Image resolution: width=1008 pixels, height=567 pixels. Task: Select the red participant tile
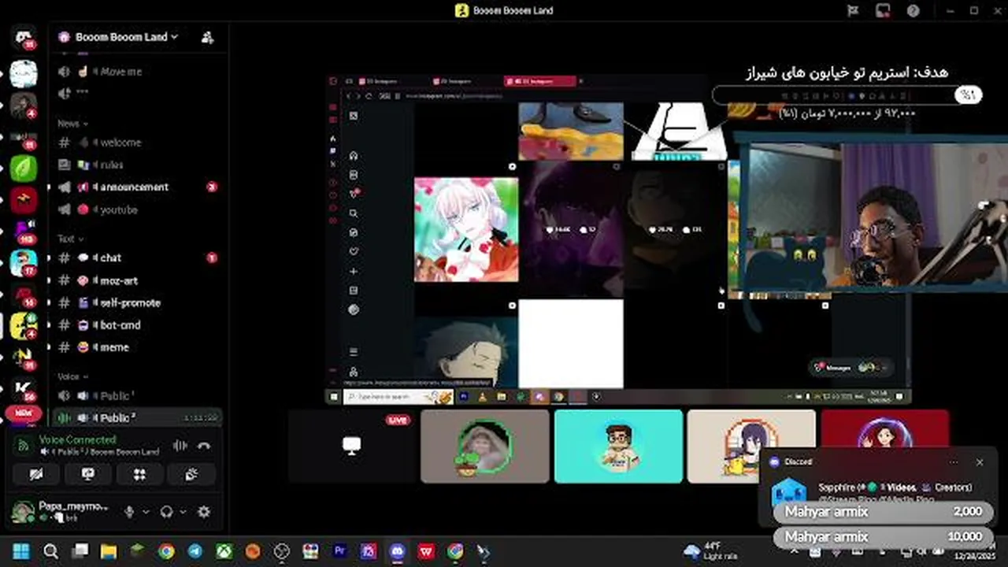pyautogui.click(x=884, y=429)
